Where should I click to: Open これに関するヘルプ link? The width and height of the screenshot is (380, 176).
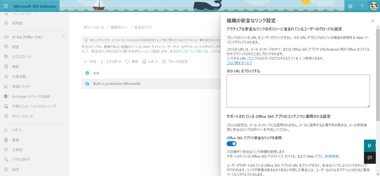click(239, 63)
